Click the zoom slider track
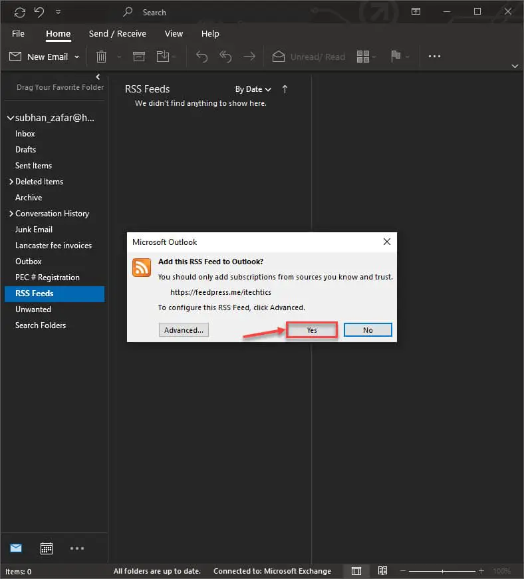524x579 pixels. coord(442,571)
